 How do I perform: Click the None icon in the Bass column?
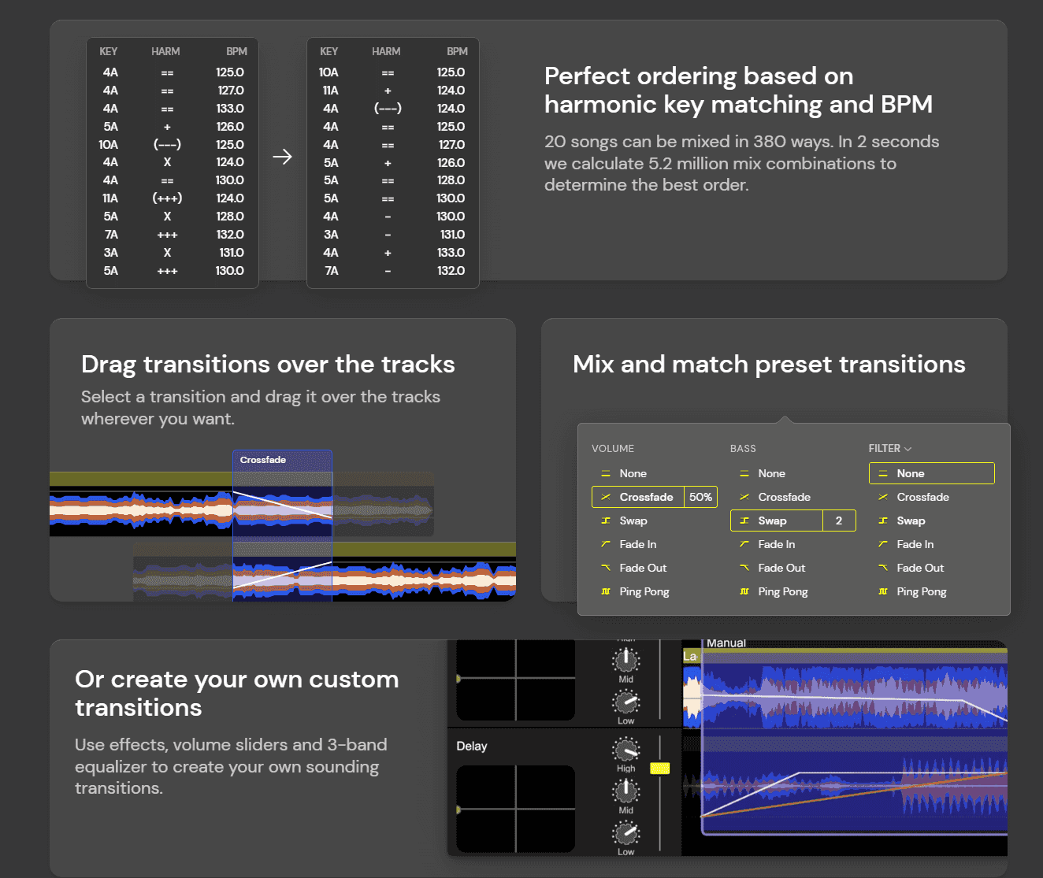click(744, 473)
